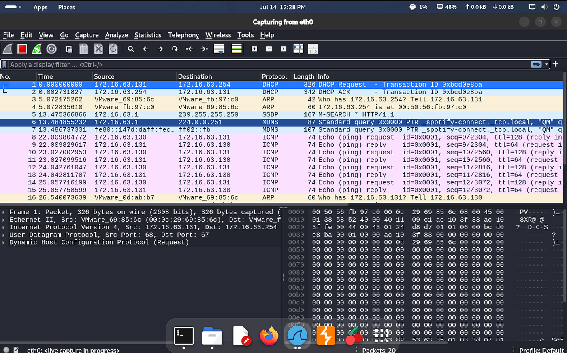This screenshot has width=567, height=353.
Task: Open Find packet magnifier tool
Action: tap(131, 49)
